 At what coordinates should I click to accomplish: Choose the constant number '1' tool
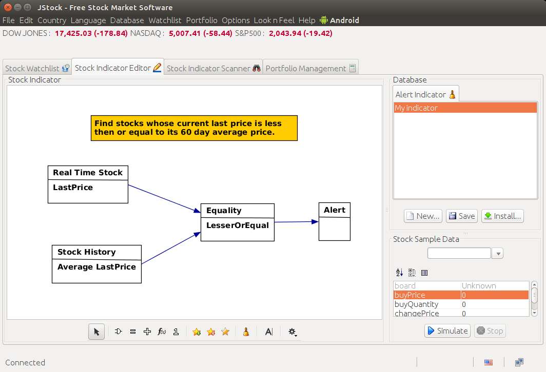pos(176,332)
